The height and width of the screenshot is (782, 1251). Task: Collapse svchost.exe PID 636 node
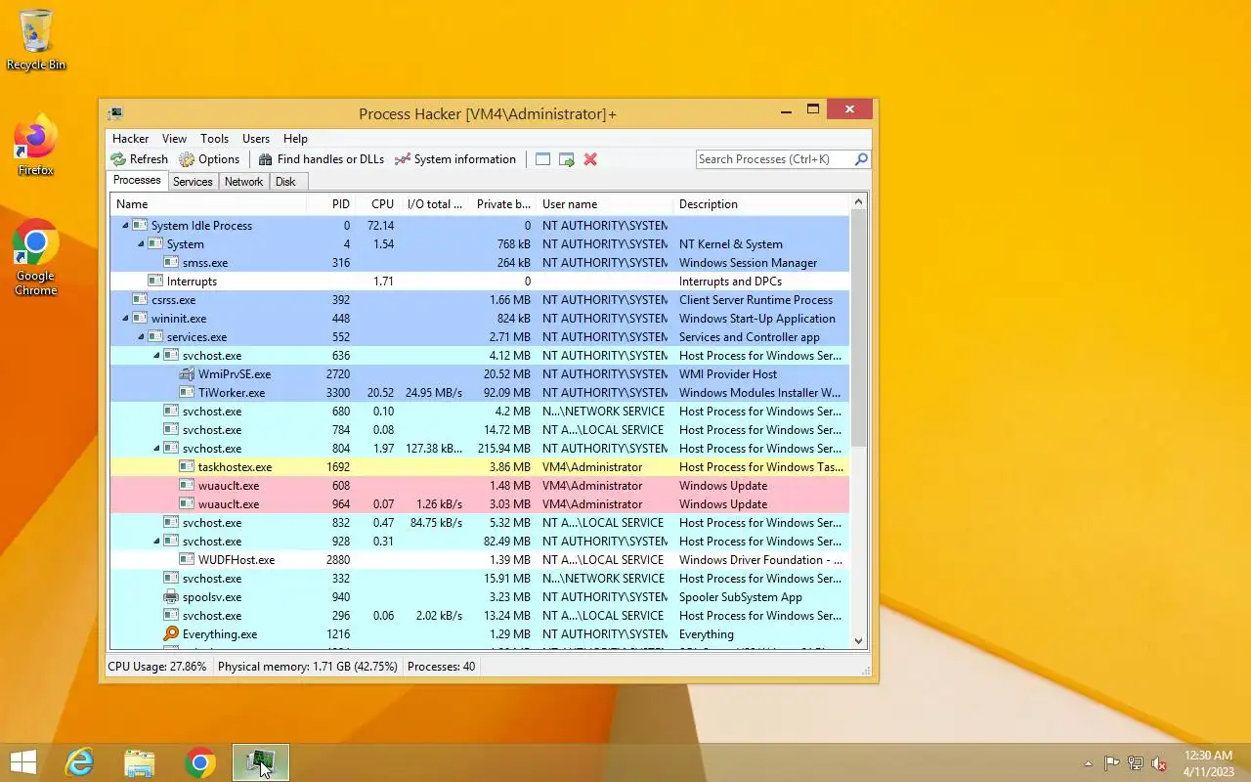pos(156,356)
